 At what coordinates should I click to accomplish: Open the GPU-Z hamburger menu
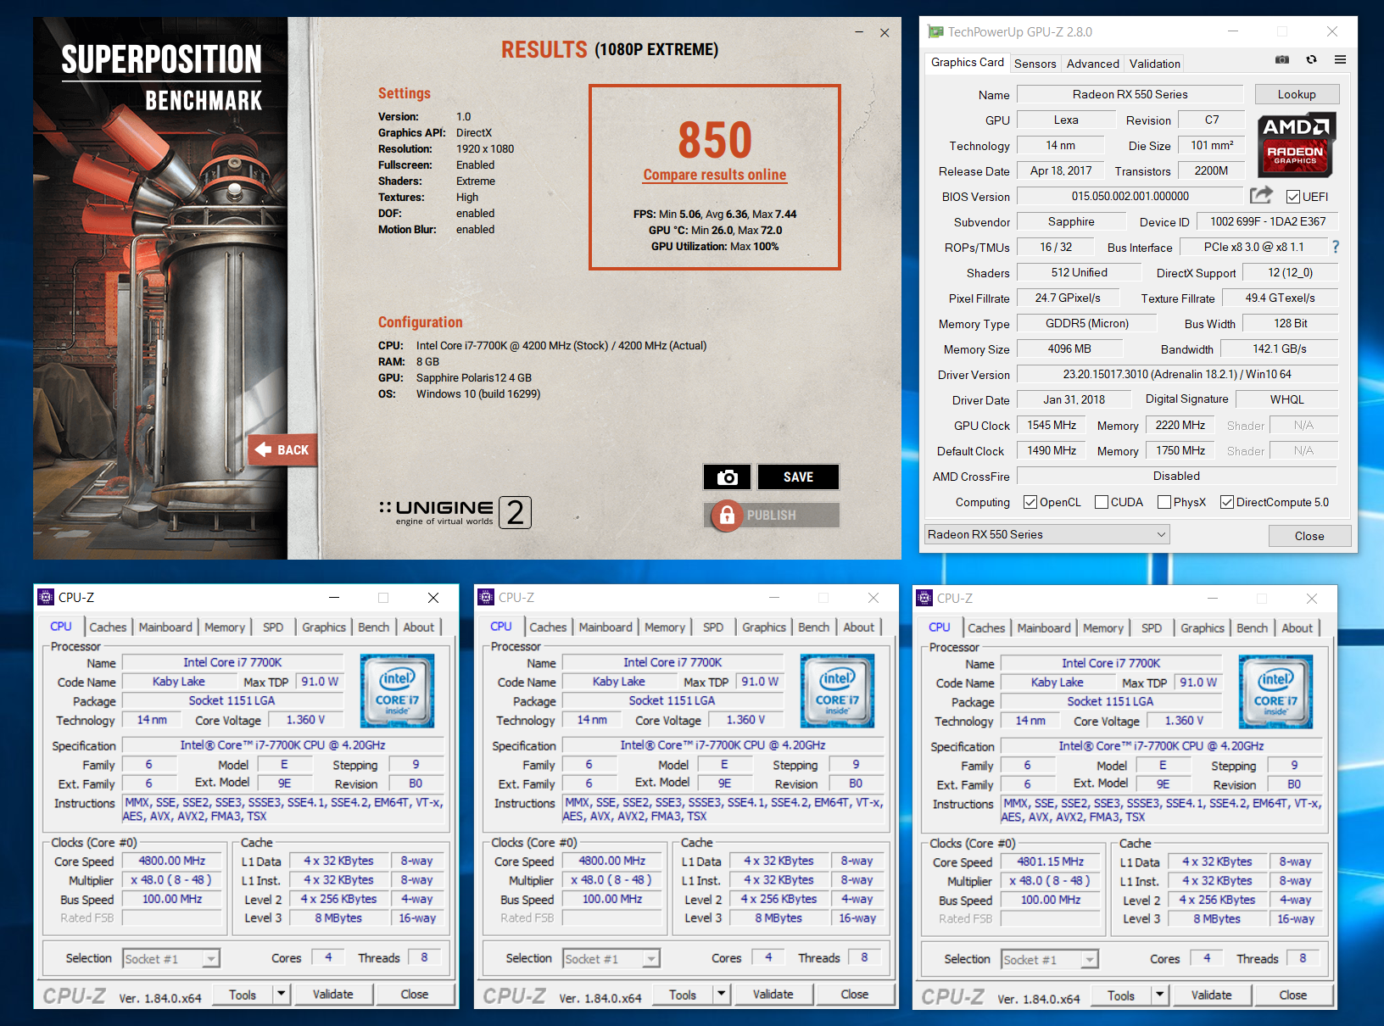point(1340,59)
